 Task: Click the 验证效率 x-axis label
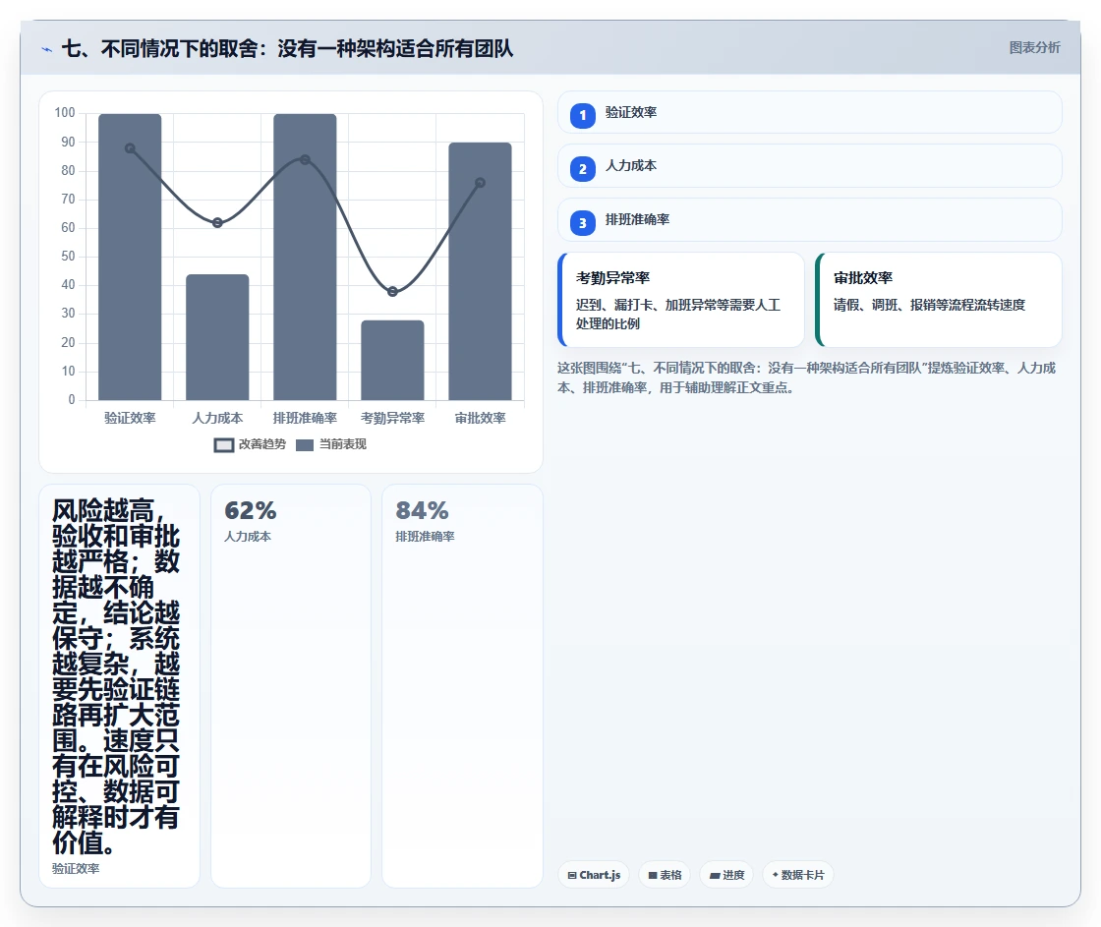pos(130,418)
